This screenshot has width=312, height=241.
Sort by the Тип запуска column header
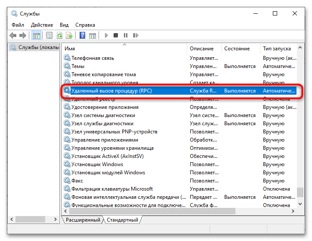click(278, 49)
